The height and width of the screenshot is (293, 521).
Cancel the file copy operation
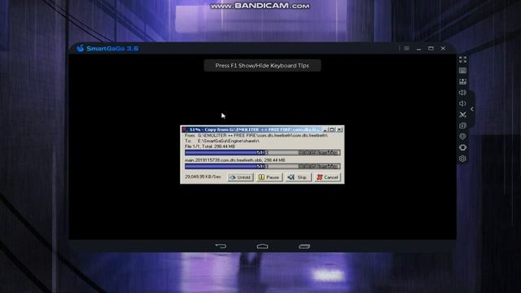327,177
